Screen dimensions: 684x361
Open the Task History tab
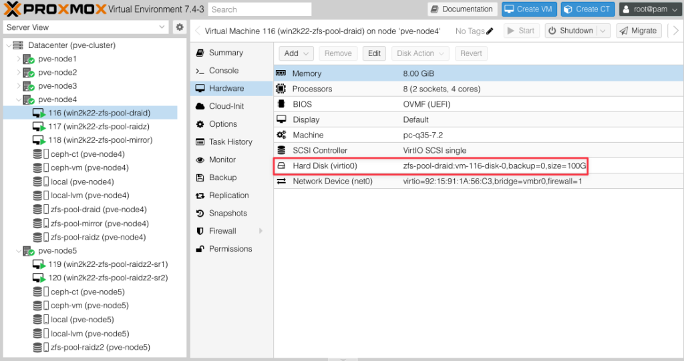click(x=232, y=142)
